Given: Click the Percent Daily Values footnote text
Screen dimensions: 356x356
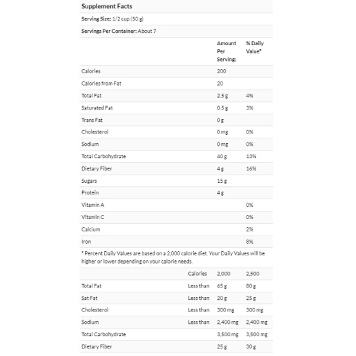Looking at the screenshot, I should coord(173,257).
